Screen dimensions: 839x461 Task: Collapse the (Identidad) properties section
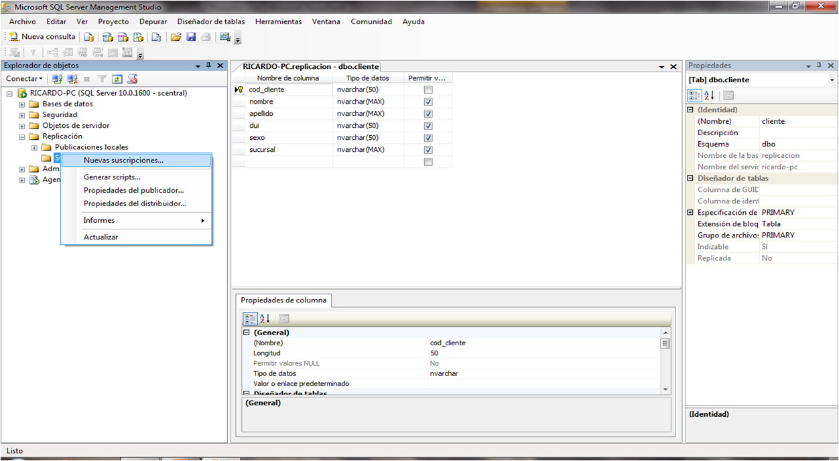[x=691, y=110]
